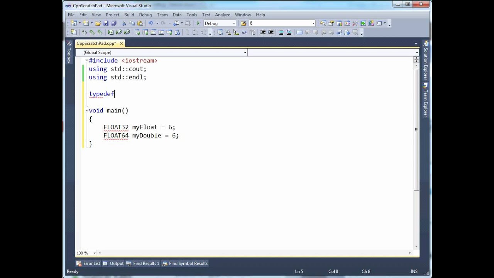The width and height of the screenshot is (494, 278).
Task: Click the Add New Item toolbar icon
Action: click(x=86, y=24)
